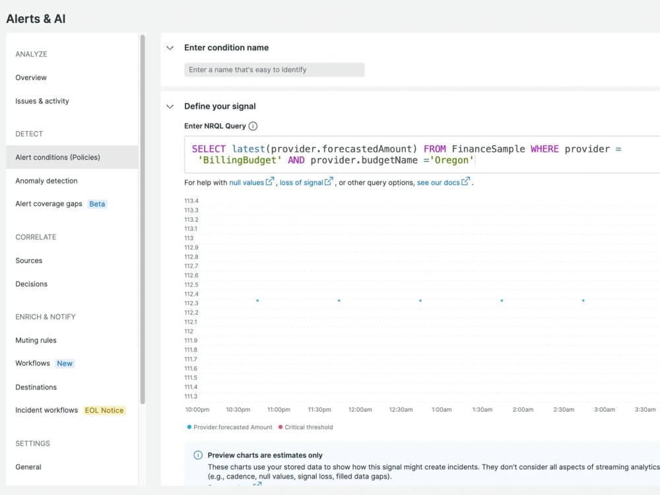Viewport: 660px width, 495px height.
Task: Click the external-link icon beside see our docs
Action: 465,181
